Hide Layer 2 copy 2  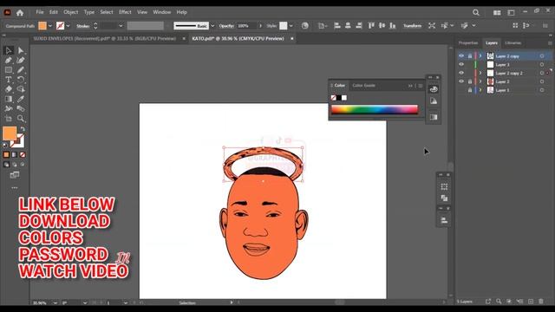coord(461,73)
